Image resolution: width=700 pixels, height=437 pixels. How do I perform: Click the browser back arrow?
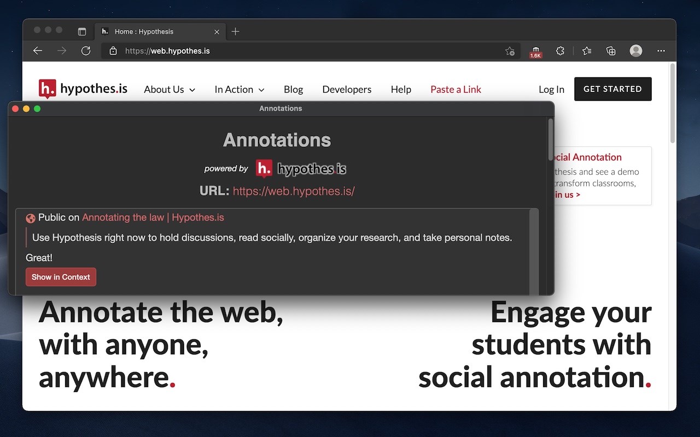(38, 51)
